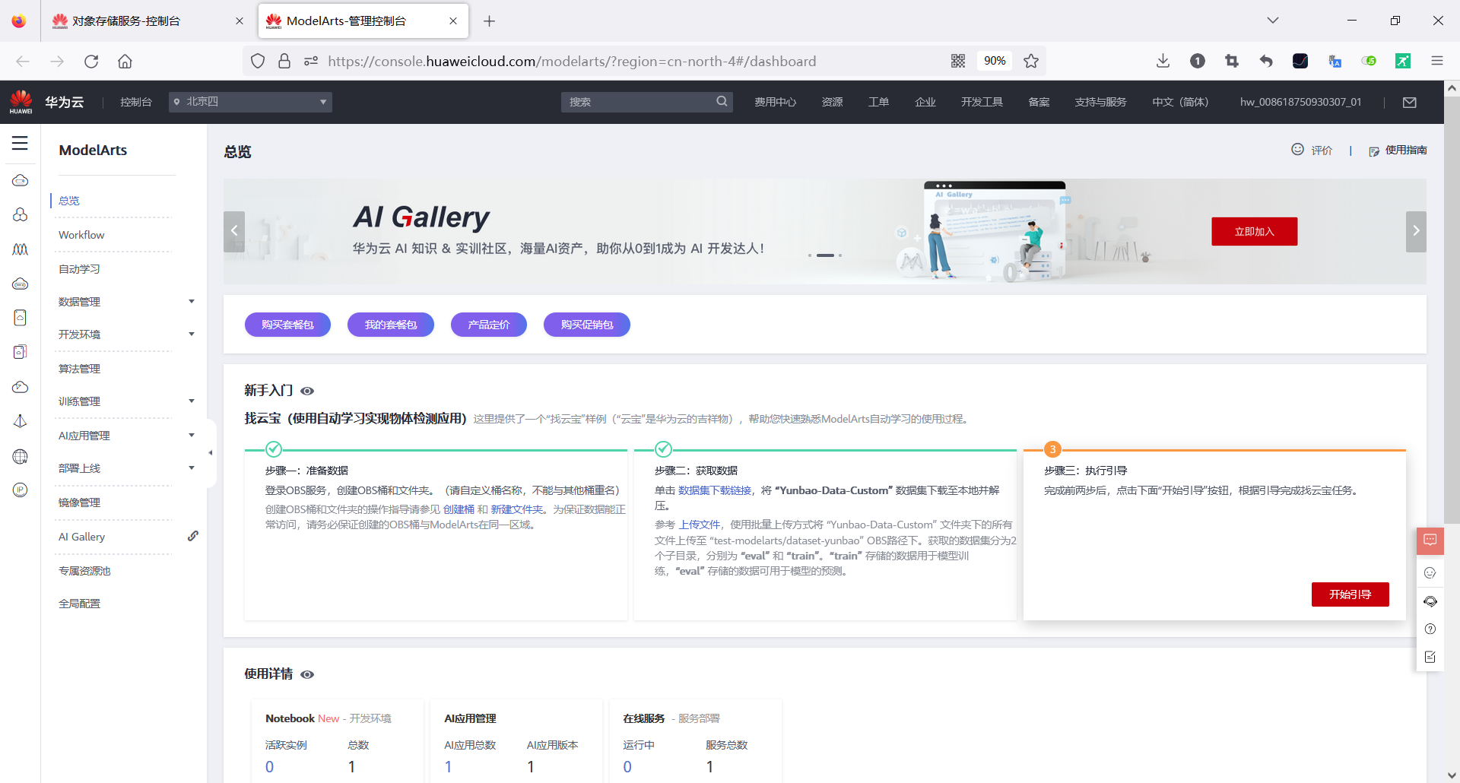
Task: Open the 北京四 region dropdown
Action: click(x=250, y=101)
